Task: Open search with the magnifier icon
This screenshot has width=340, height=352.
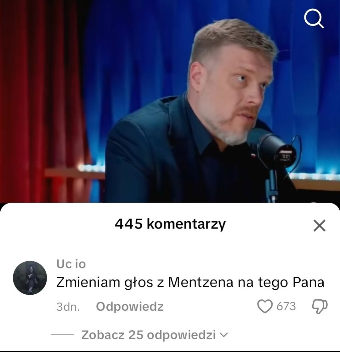Action: (314, 18)
